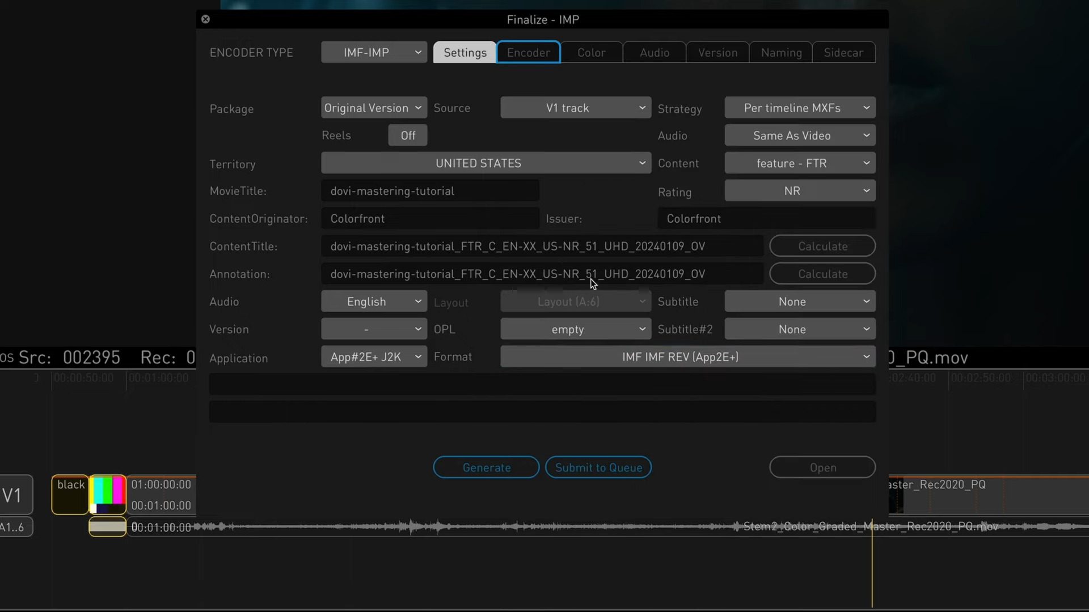The width and height of the screenshot is (1089, 612).
Task: Switch to the Naming tab
Action: [x=780, y=52]
